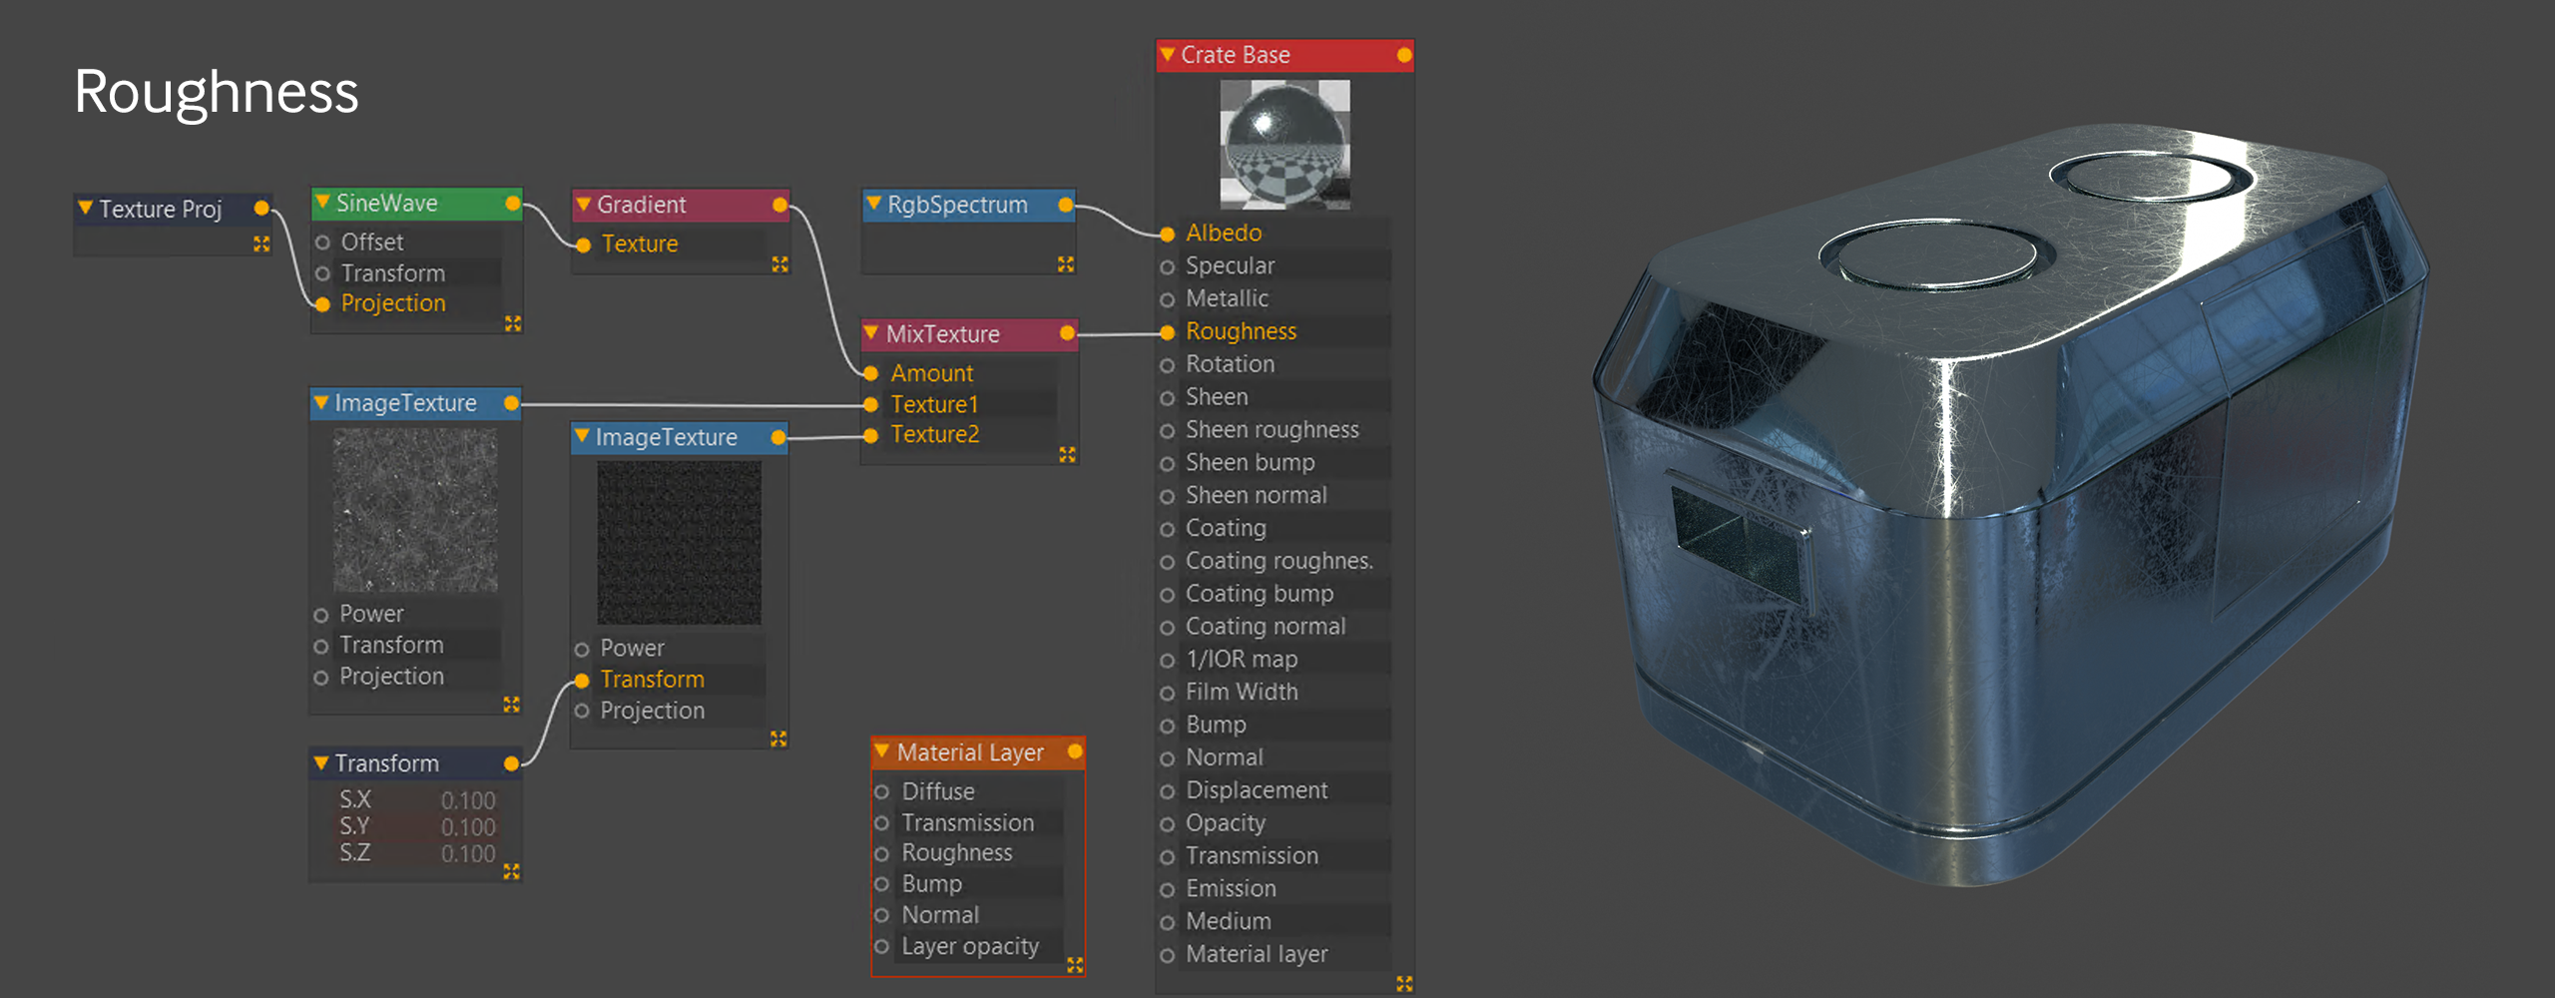
Task: Click the resize icon on Transform node
Action: 511,871
